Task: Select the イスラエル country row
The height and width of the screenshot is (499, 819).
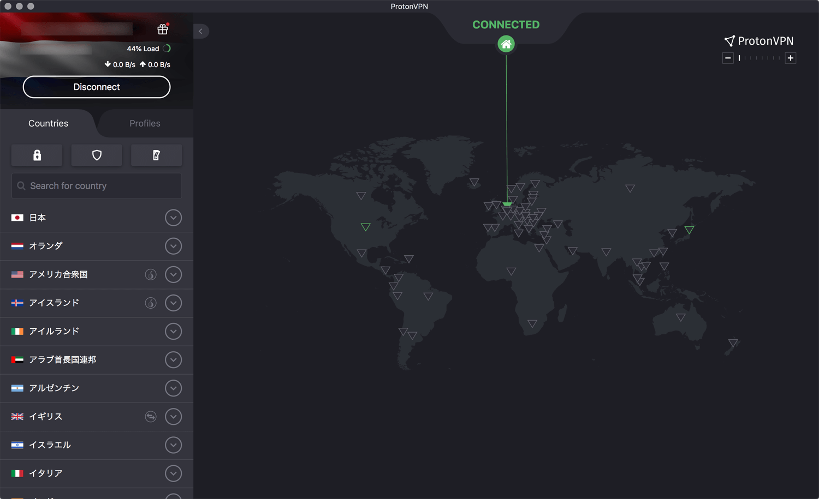Action: (97, 444)
